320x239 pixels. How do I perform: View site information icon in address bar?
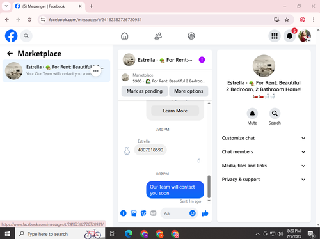coord(43,20)
